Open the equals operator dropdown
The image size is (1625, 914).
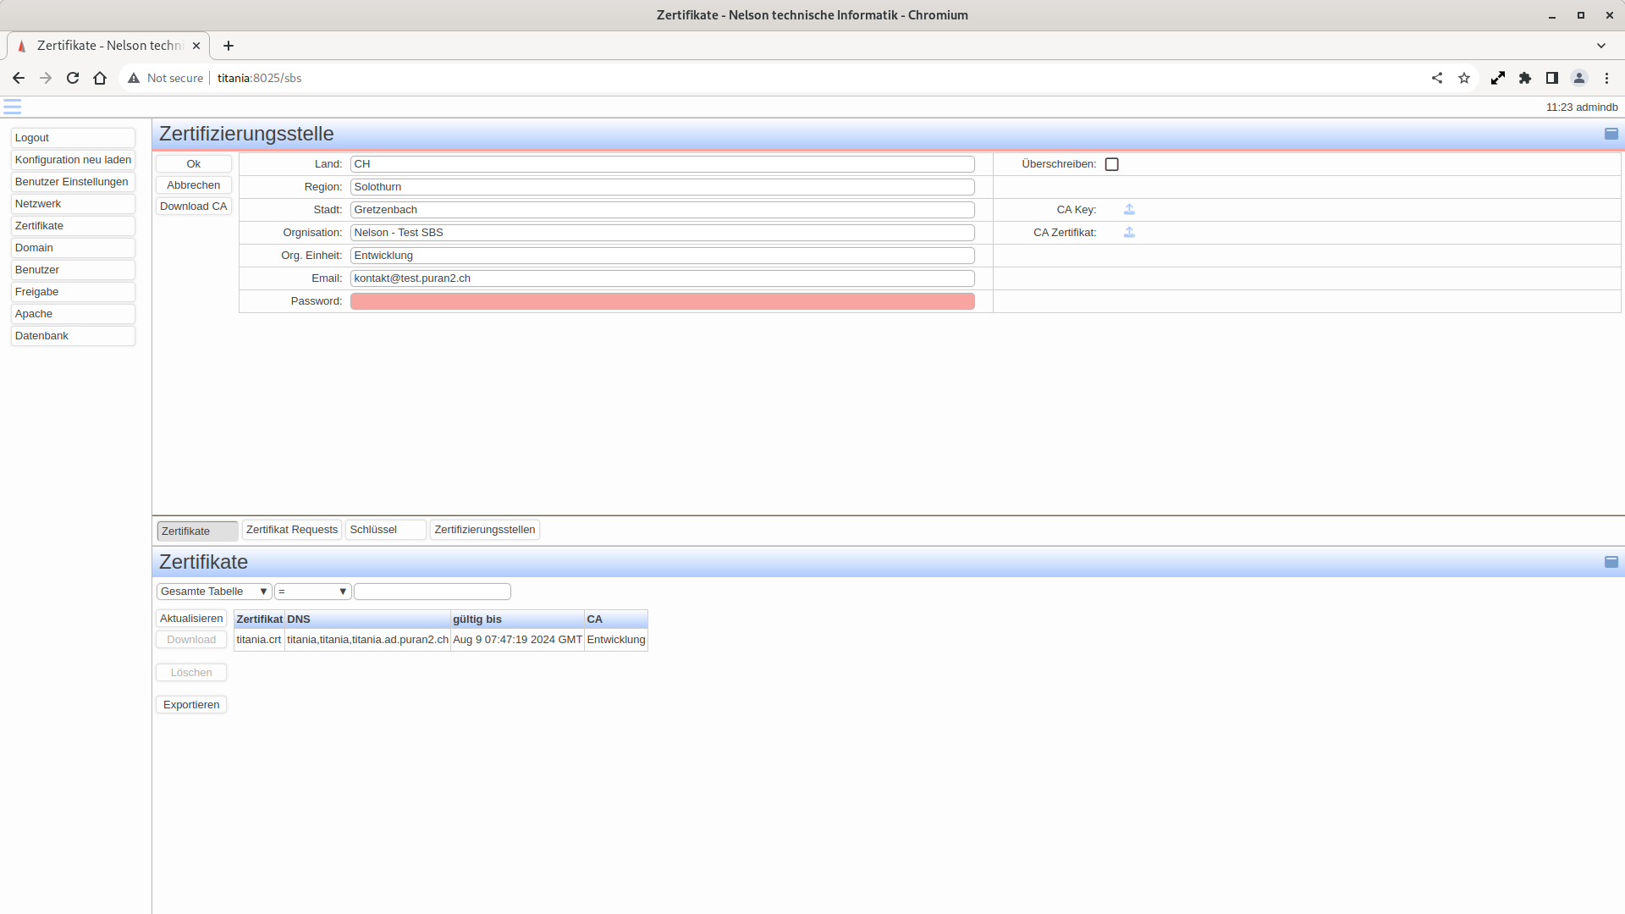[x=312, y=592]
